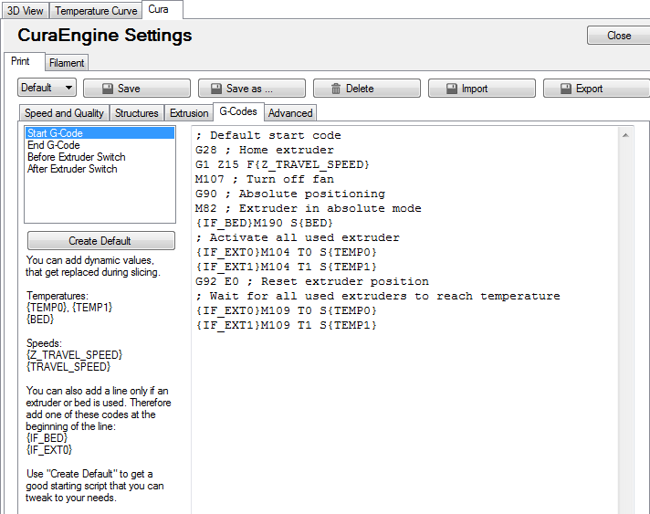Image resolution: width=650 pixels, height=514 pixels.
Task: Click 'G92 E0 ; Reset extruder position' line
Action: 312,281
